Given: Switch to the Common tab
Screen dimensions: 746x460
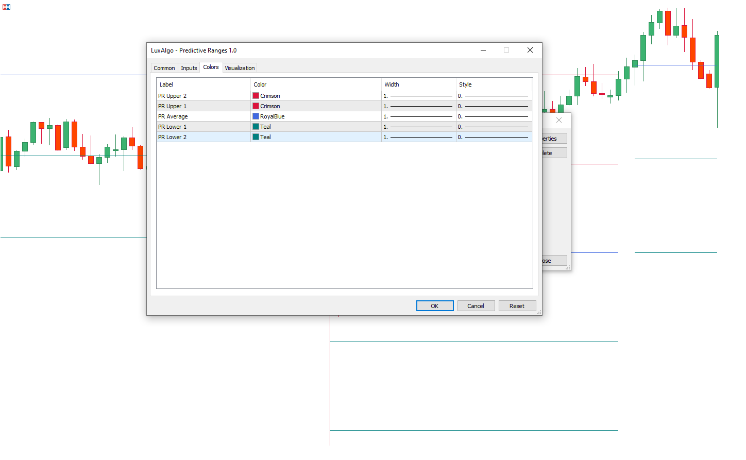Looking at the screenshot, I should click(164, 68).
